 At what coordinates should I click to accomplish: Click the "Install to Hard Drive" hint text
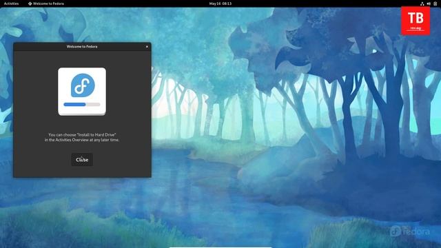[82, 137]
